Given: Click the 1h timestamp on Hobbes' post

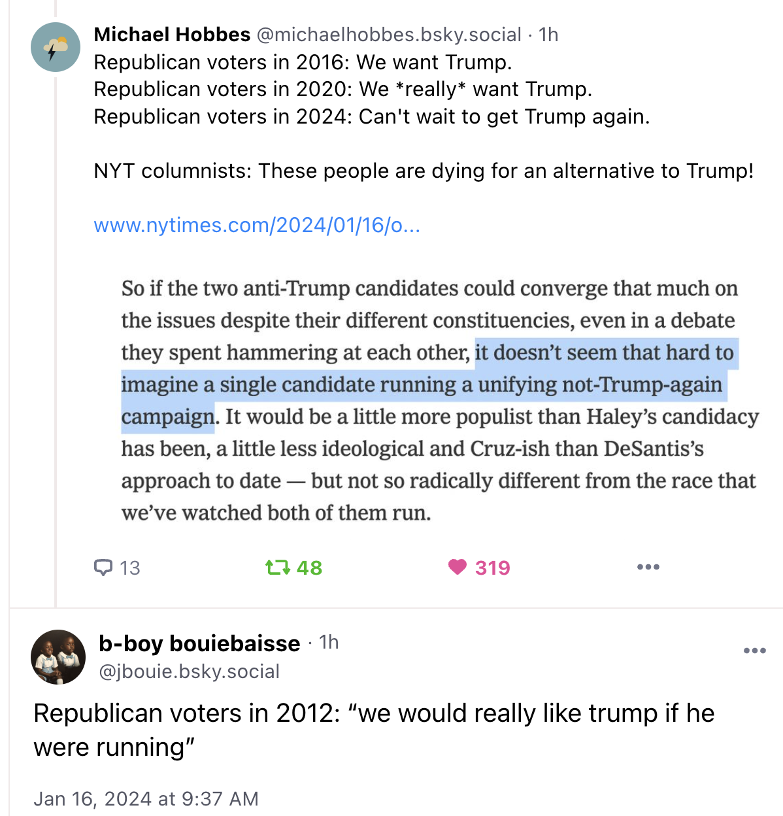Looking at the screenshot, I should coord(548,35).
